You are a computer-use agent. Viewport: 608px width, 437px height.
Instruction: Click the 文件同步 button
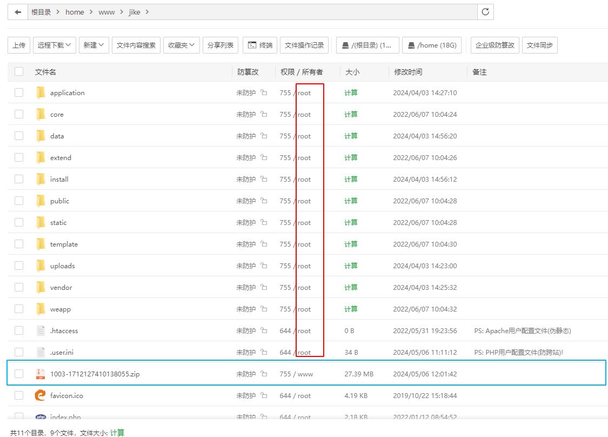pyautogui.click(x=540, y=45)
